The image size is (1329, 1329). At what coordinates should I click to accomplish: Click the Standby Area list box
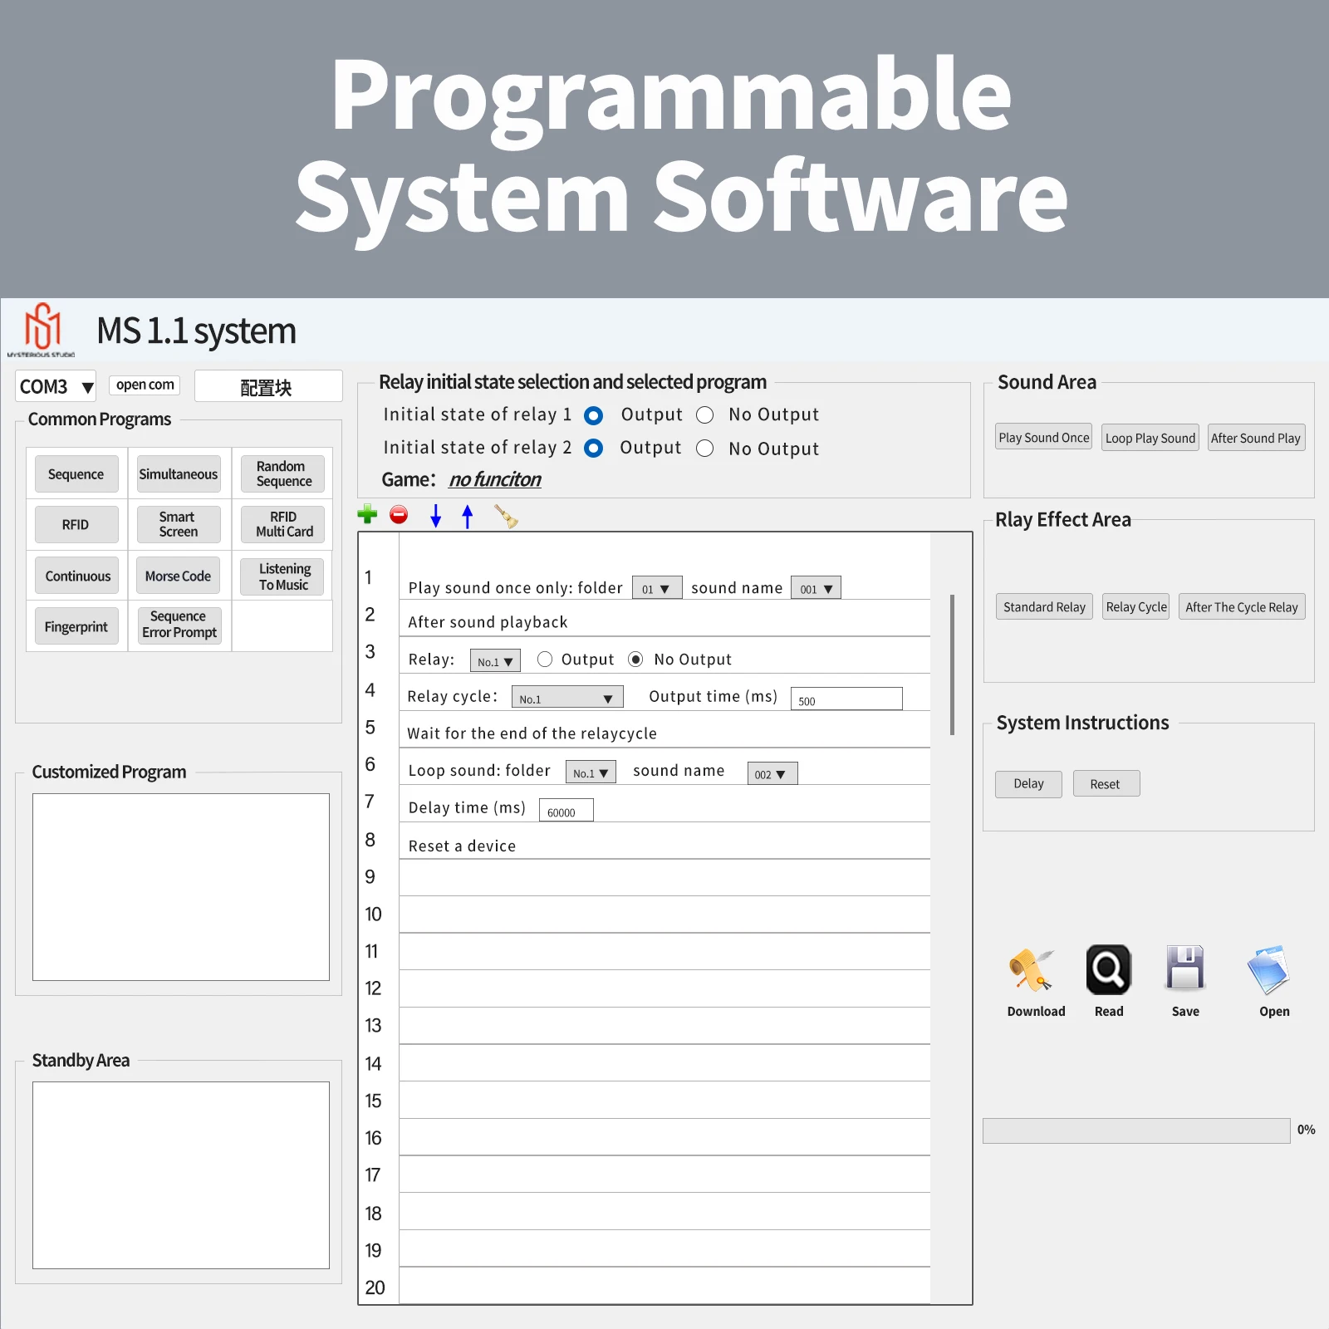pos(181,1175)
